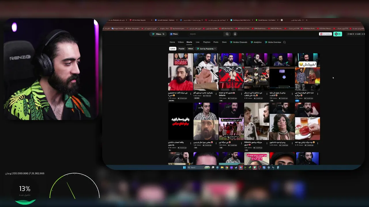Open the short thumbnail with the dinner table
Viewport: 369px width, 207px height.
coord(257,72)
